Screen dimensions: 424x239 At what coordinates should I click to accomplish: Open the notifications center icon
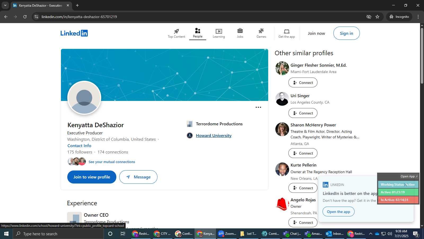416,234
